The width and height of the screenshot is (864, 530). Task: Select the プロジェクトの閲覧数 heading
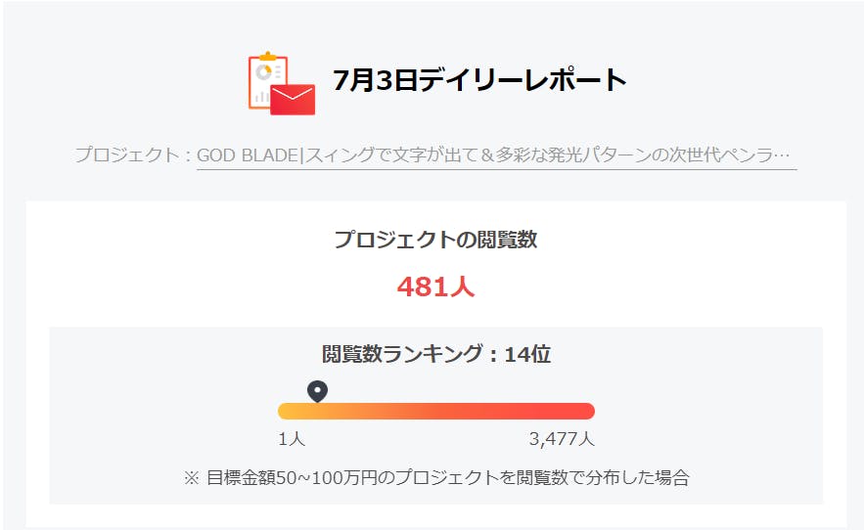click(x=435, y=240)
